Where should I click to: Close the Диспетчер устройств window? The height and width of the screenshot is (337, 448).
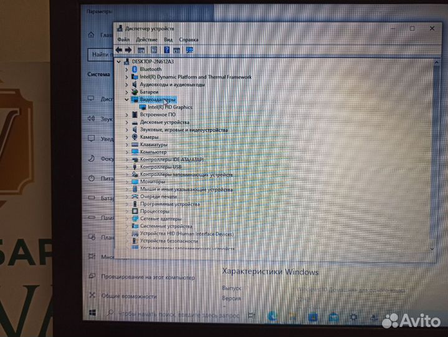point(432,28)
